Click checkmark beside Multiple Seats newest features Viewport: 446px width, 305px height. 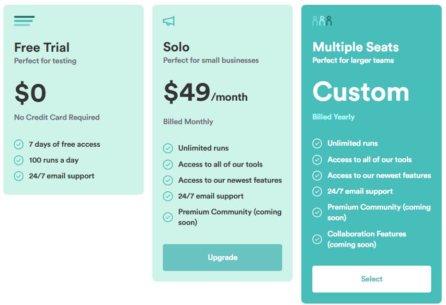pos(317,176)
